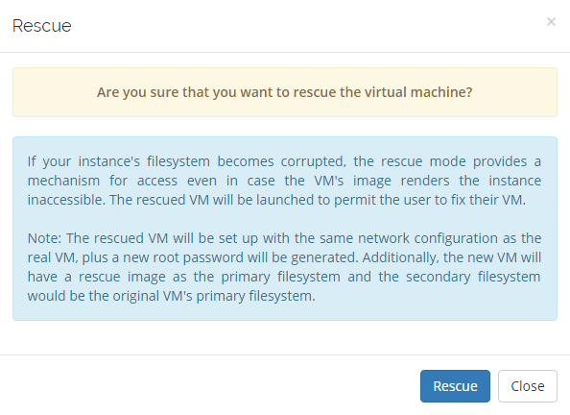Viewport: 570px width, 415px height.
Task: Click the 'new root password' sentence
Action: tap(220, 257)
